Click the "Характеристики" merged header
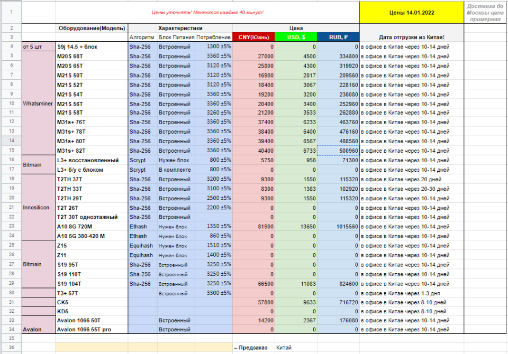The width and height of the screenshot is (508, 354). click(180, 28)
